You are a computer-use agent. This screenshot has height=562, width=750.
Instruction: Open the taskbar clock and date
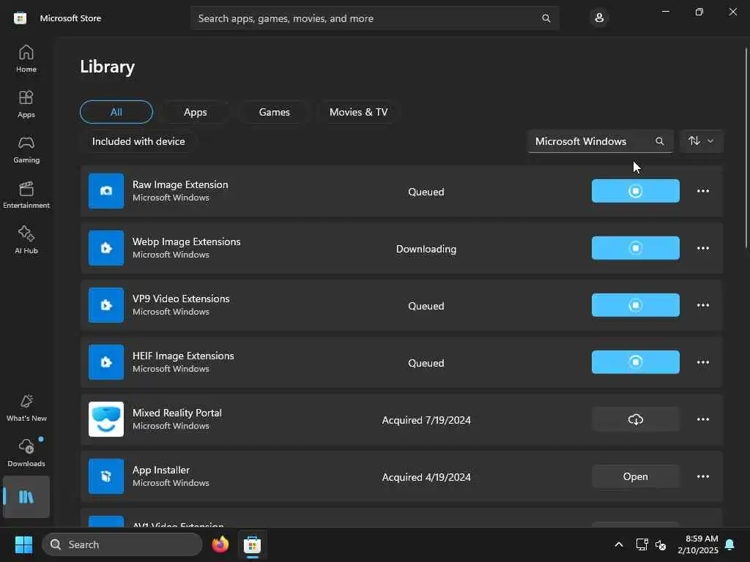[698, 544]
